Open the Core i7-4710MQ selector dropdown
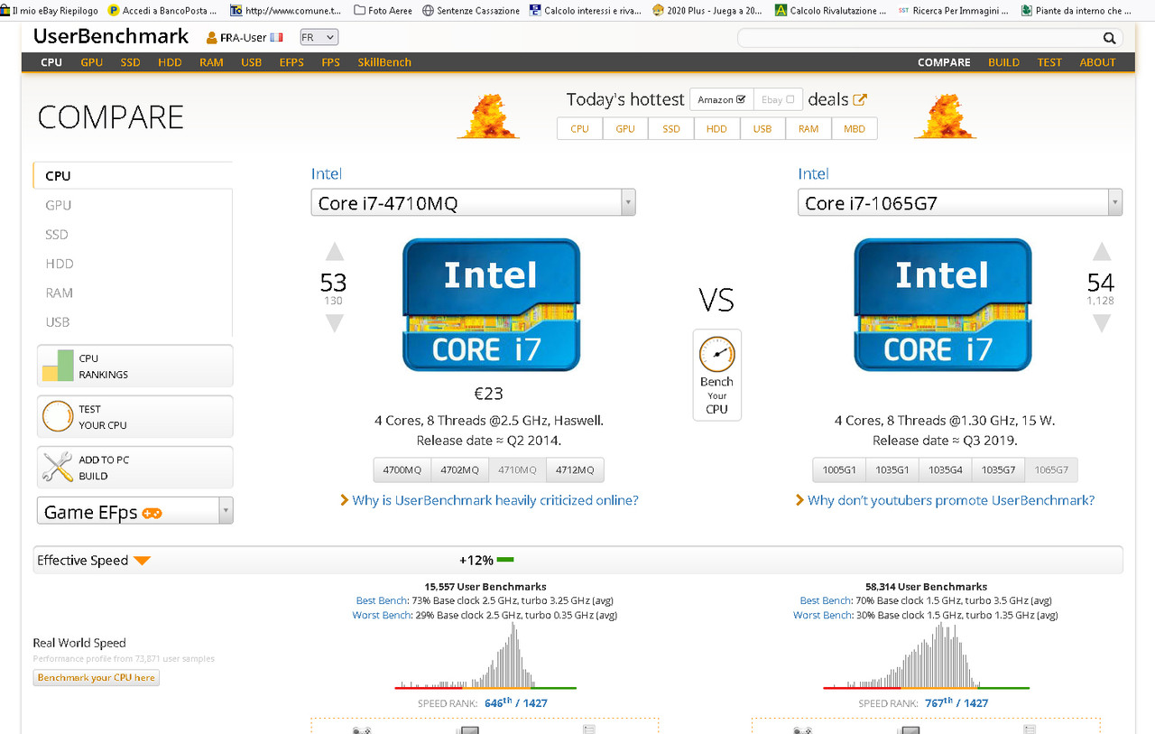This screenshot has height=734, width=1155. pos(473,202)
